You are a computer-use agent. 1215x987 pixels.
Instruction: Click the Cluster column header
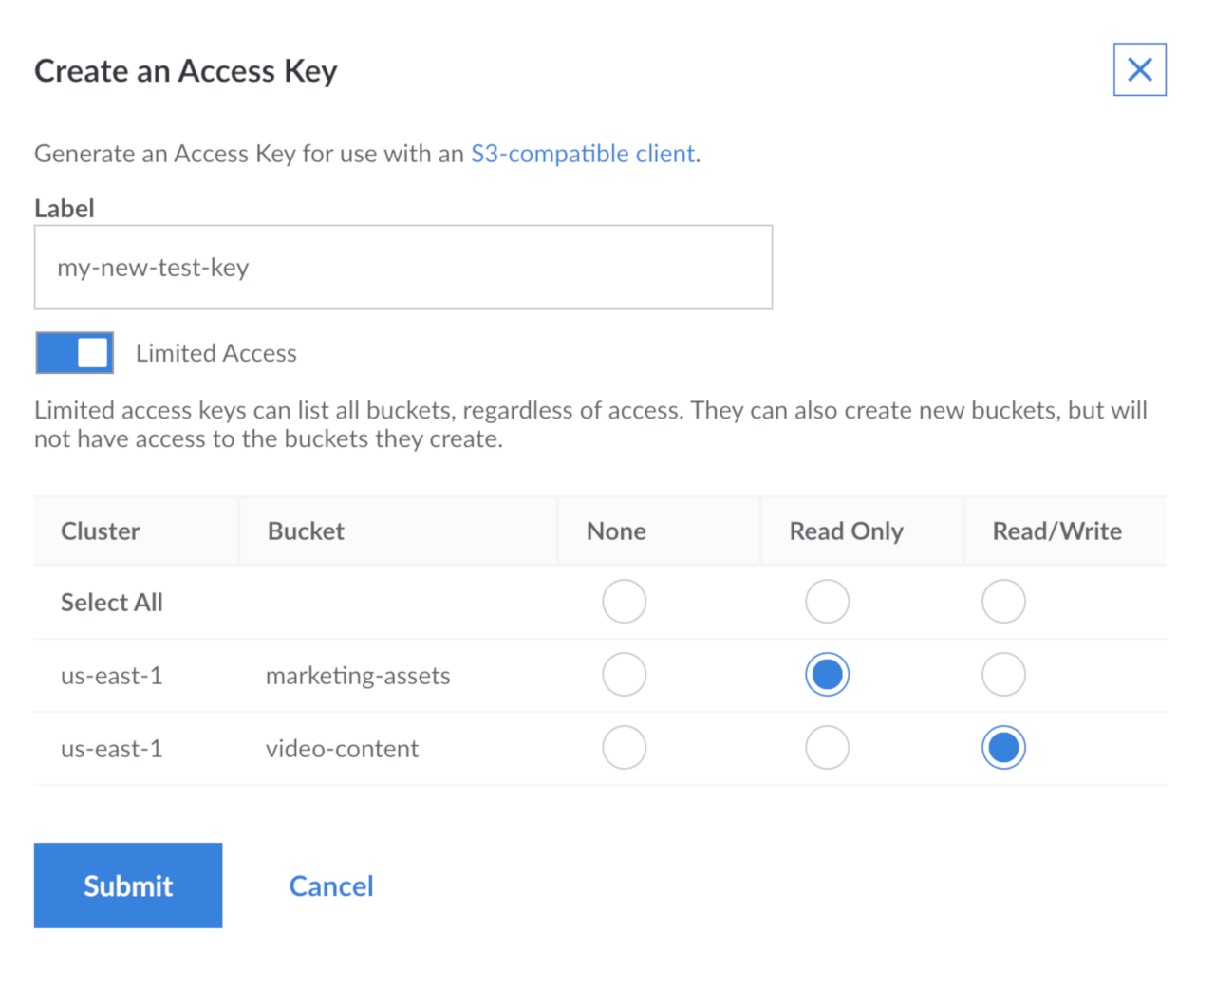100,531
